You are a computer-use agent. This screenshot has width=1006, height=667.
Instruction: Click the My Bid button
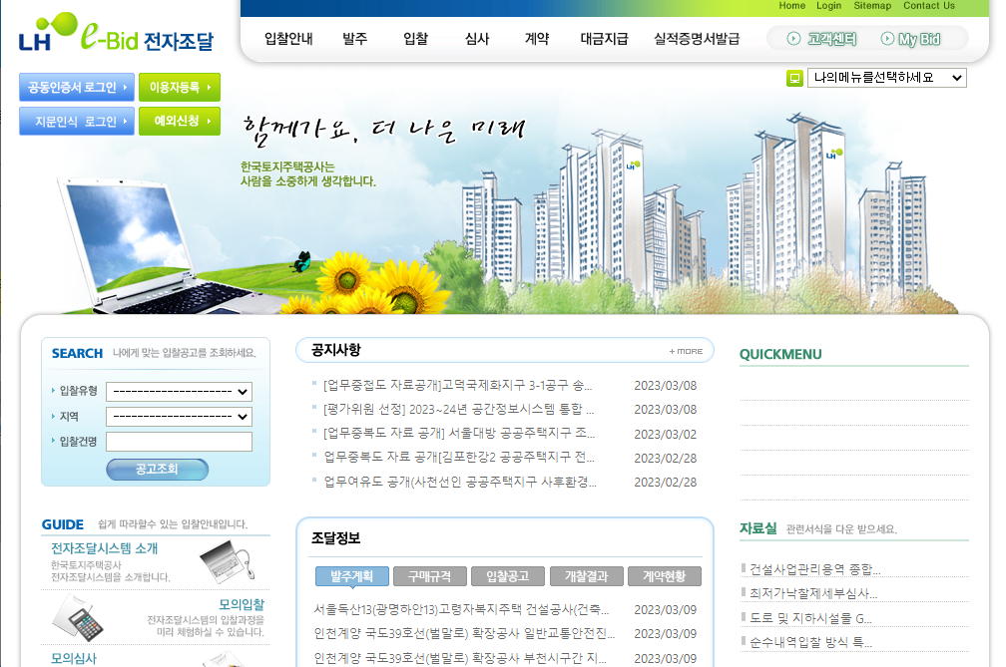pyautogui.click(x=911, y=39)
